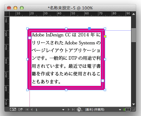Go to the next page arrow
Screen dimensions: 141x116
point(69,109)
